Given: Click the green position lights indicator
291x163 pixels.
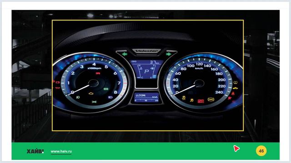Looking at the screenshot, I should (94, 102).
